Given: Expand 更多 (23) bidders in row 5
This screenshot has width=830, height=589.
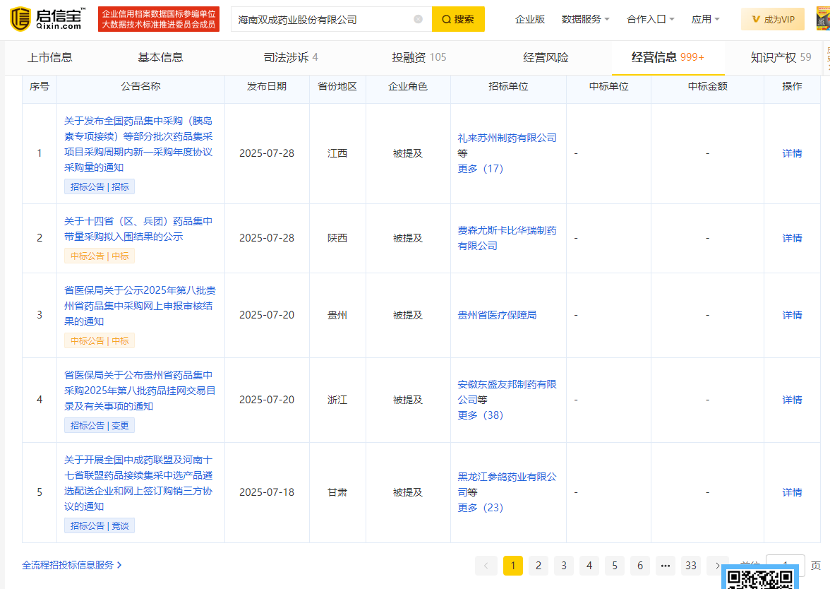Looking at the screenshot, I should [480, 507].
